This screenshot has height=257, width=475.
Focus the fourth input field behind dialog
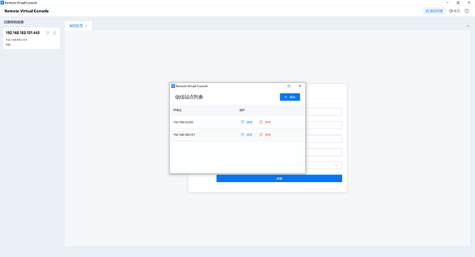pyautogui.click(x=324, y=152)
